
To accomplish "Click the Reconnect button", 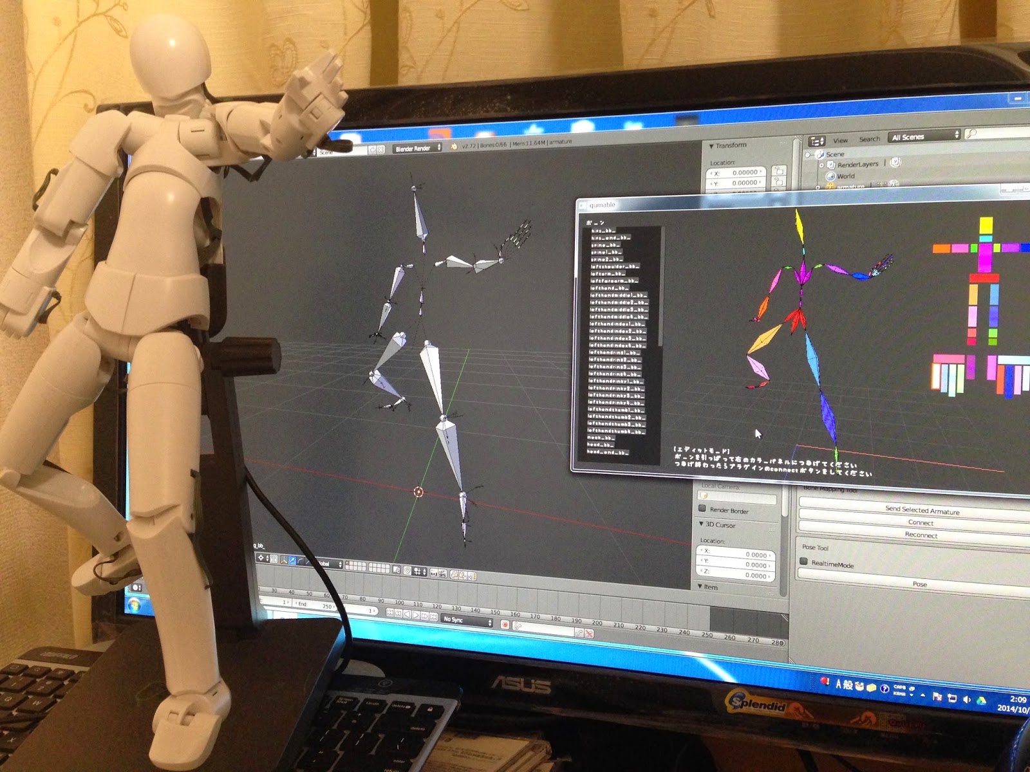I will [x=921, y=535].
